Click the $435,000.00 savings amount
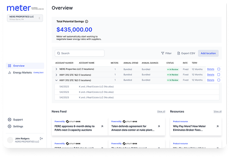The height and width of the screenshot is (158, 230). (74, 30)
